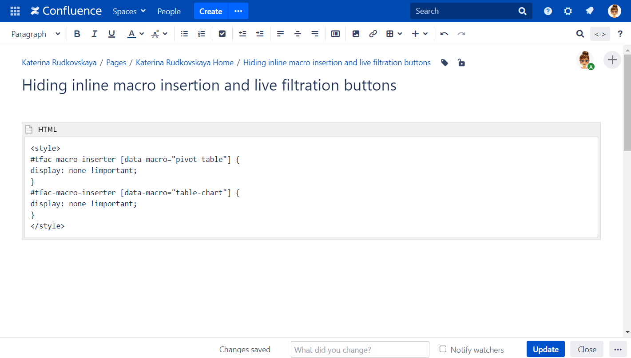Go to the People page
Image resolution: width=631 pixels, height=358 pixels.
[x=169, y=11]
